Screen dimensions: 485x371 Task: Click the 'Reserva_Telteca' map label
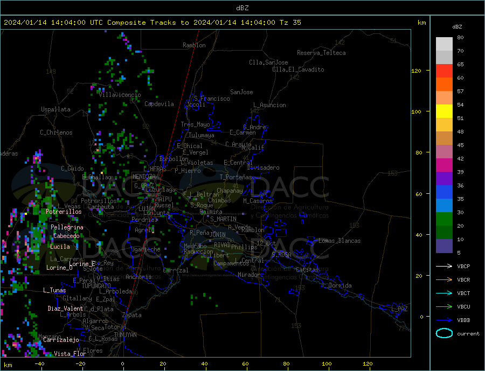(321, 53)
